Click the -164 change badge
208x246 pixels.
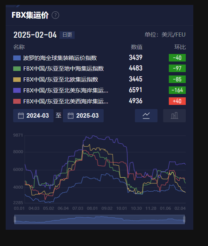177,90
